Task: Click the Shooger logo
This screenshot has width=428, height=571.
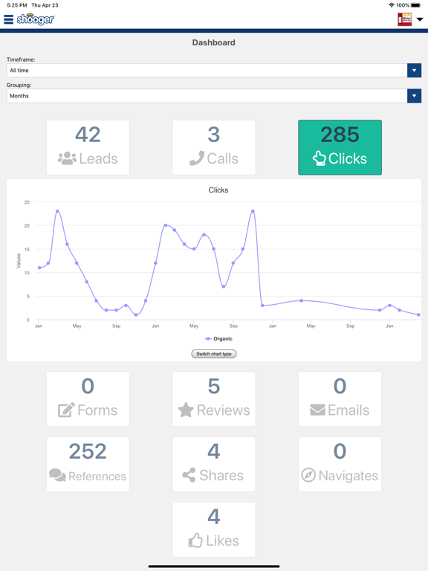Action: (x=36, y=19)
